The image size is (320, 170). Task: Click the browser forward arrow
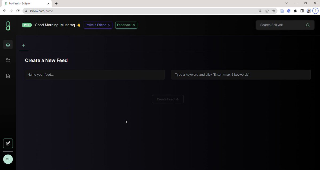point(11,11)
